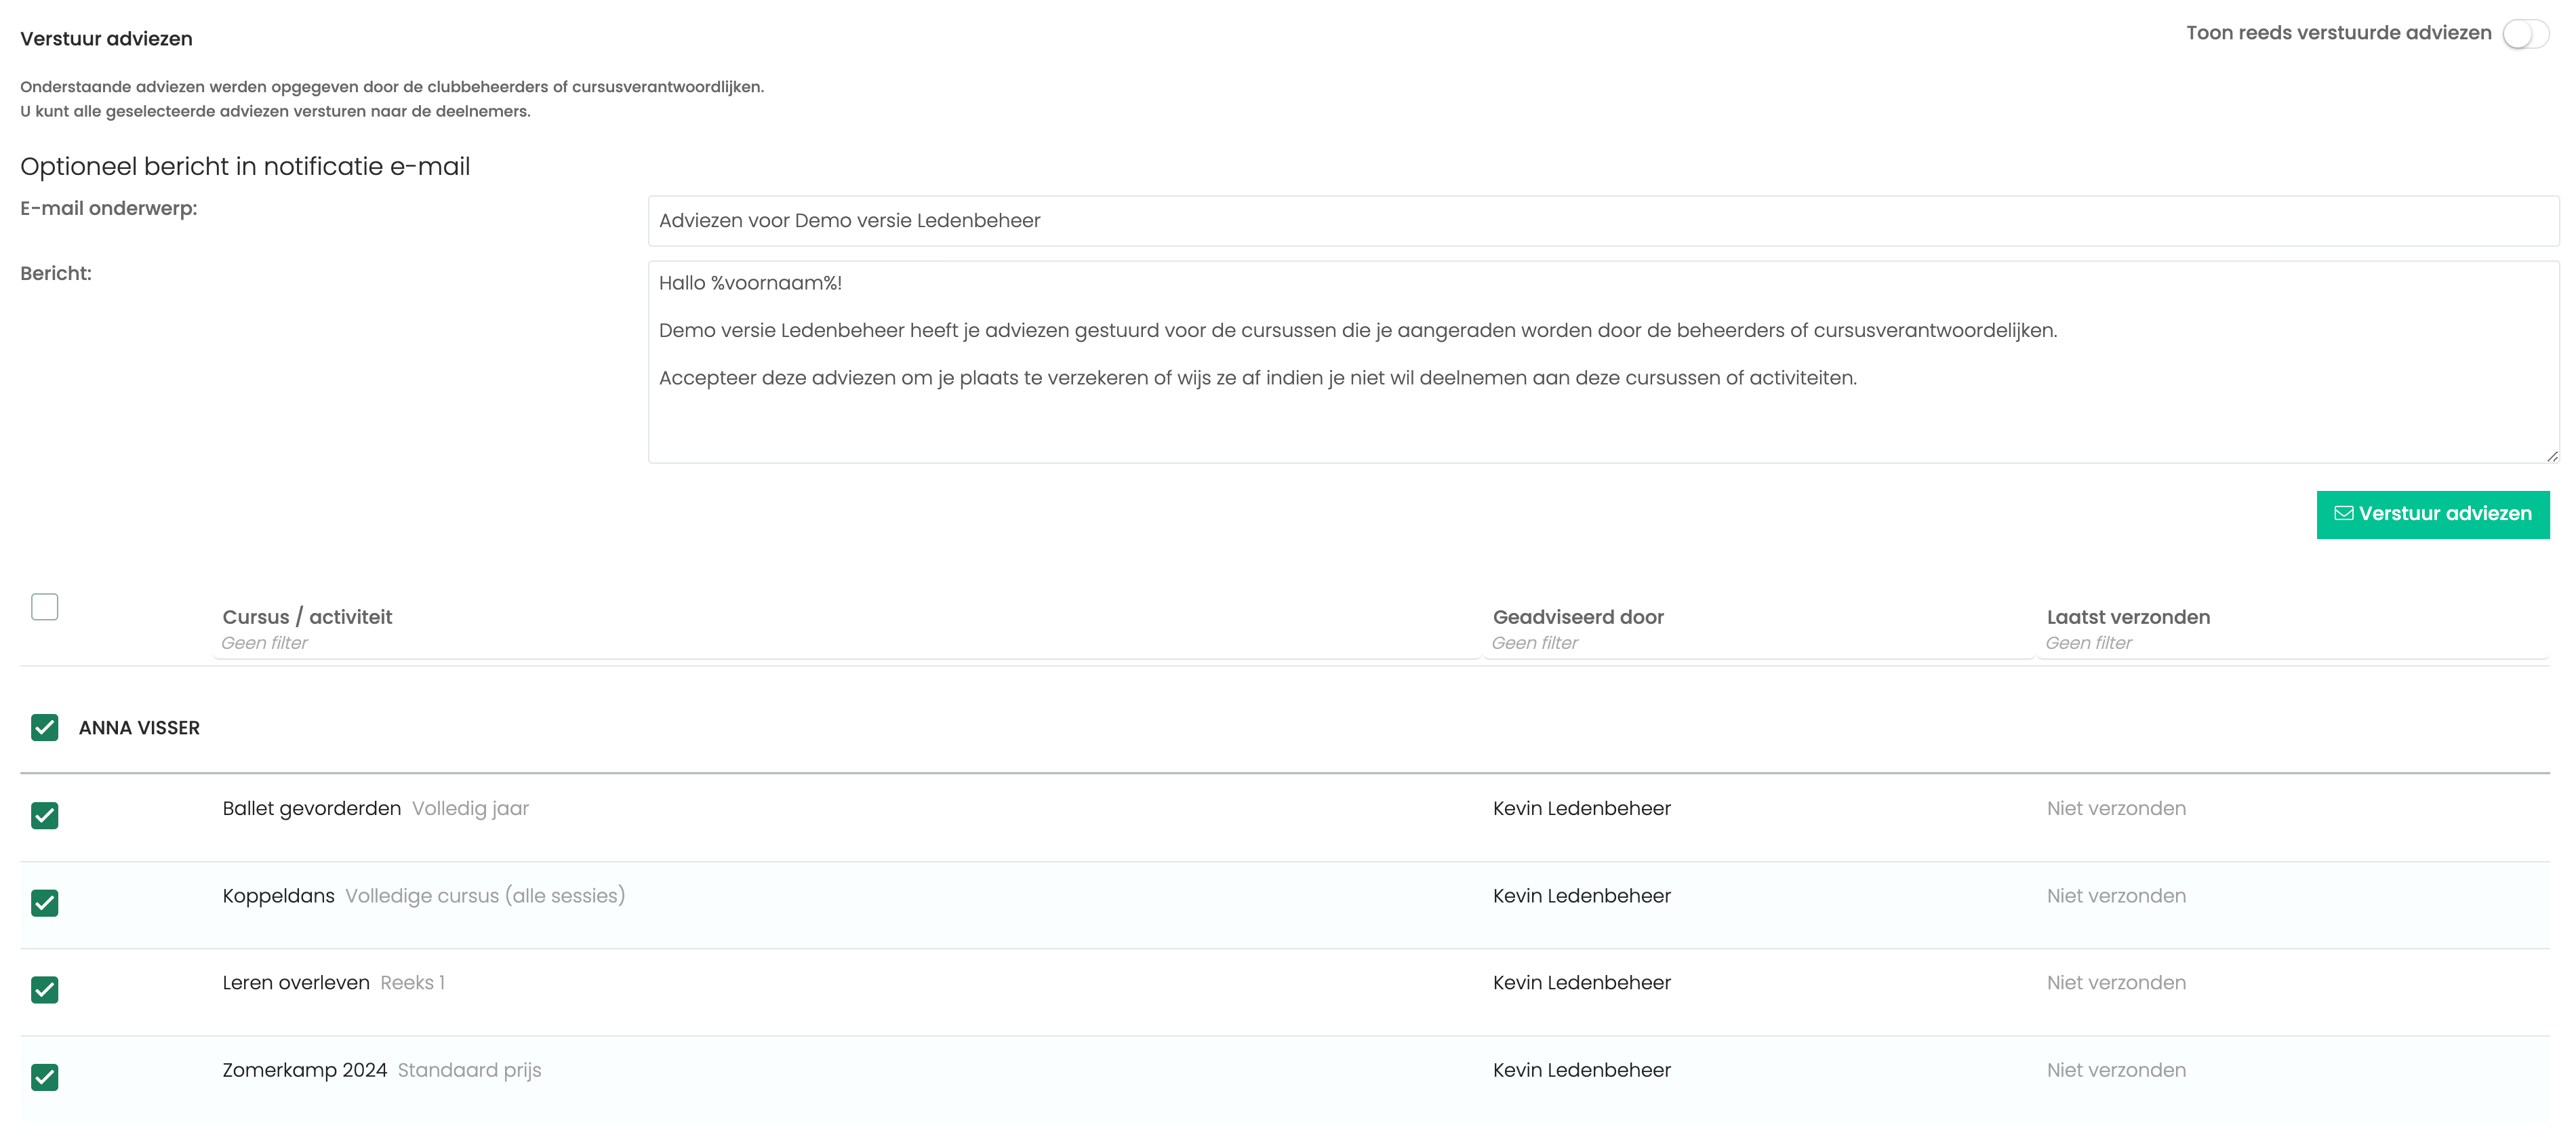The width and height of the screenshot is (2576, 1131).
Task: Open the Laatst verzonden filter
Action: (x=2293, y=643)
